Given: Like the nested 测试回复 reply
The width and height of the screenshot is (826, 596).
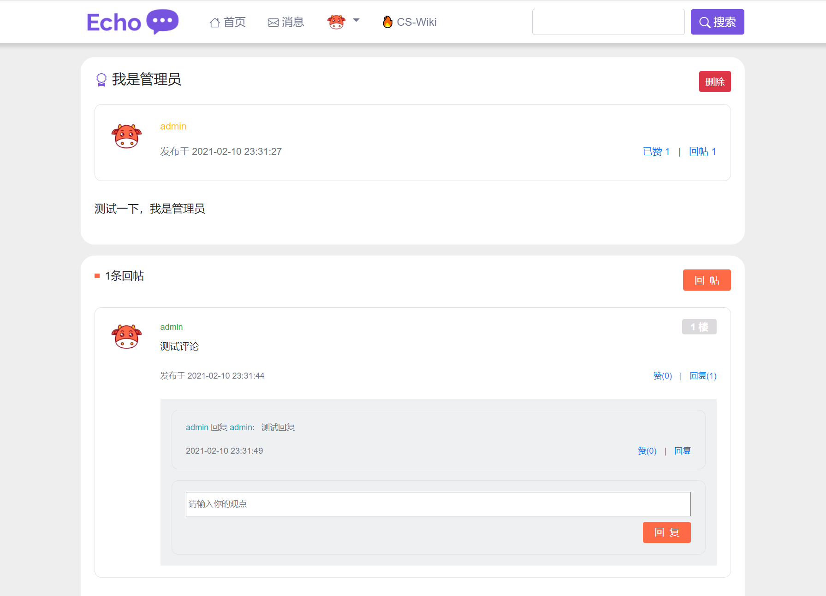Looking at the screenshot, I should click(647, 451).
